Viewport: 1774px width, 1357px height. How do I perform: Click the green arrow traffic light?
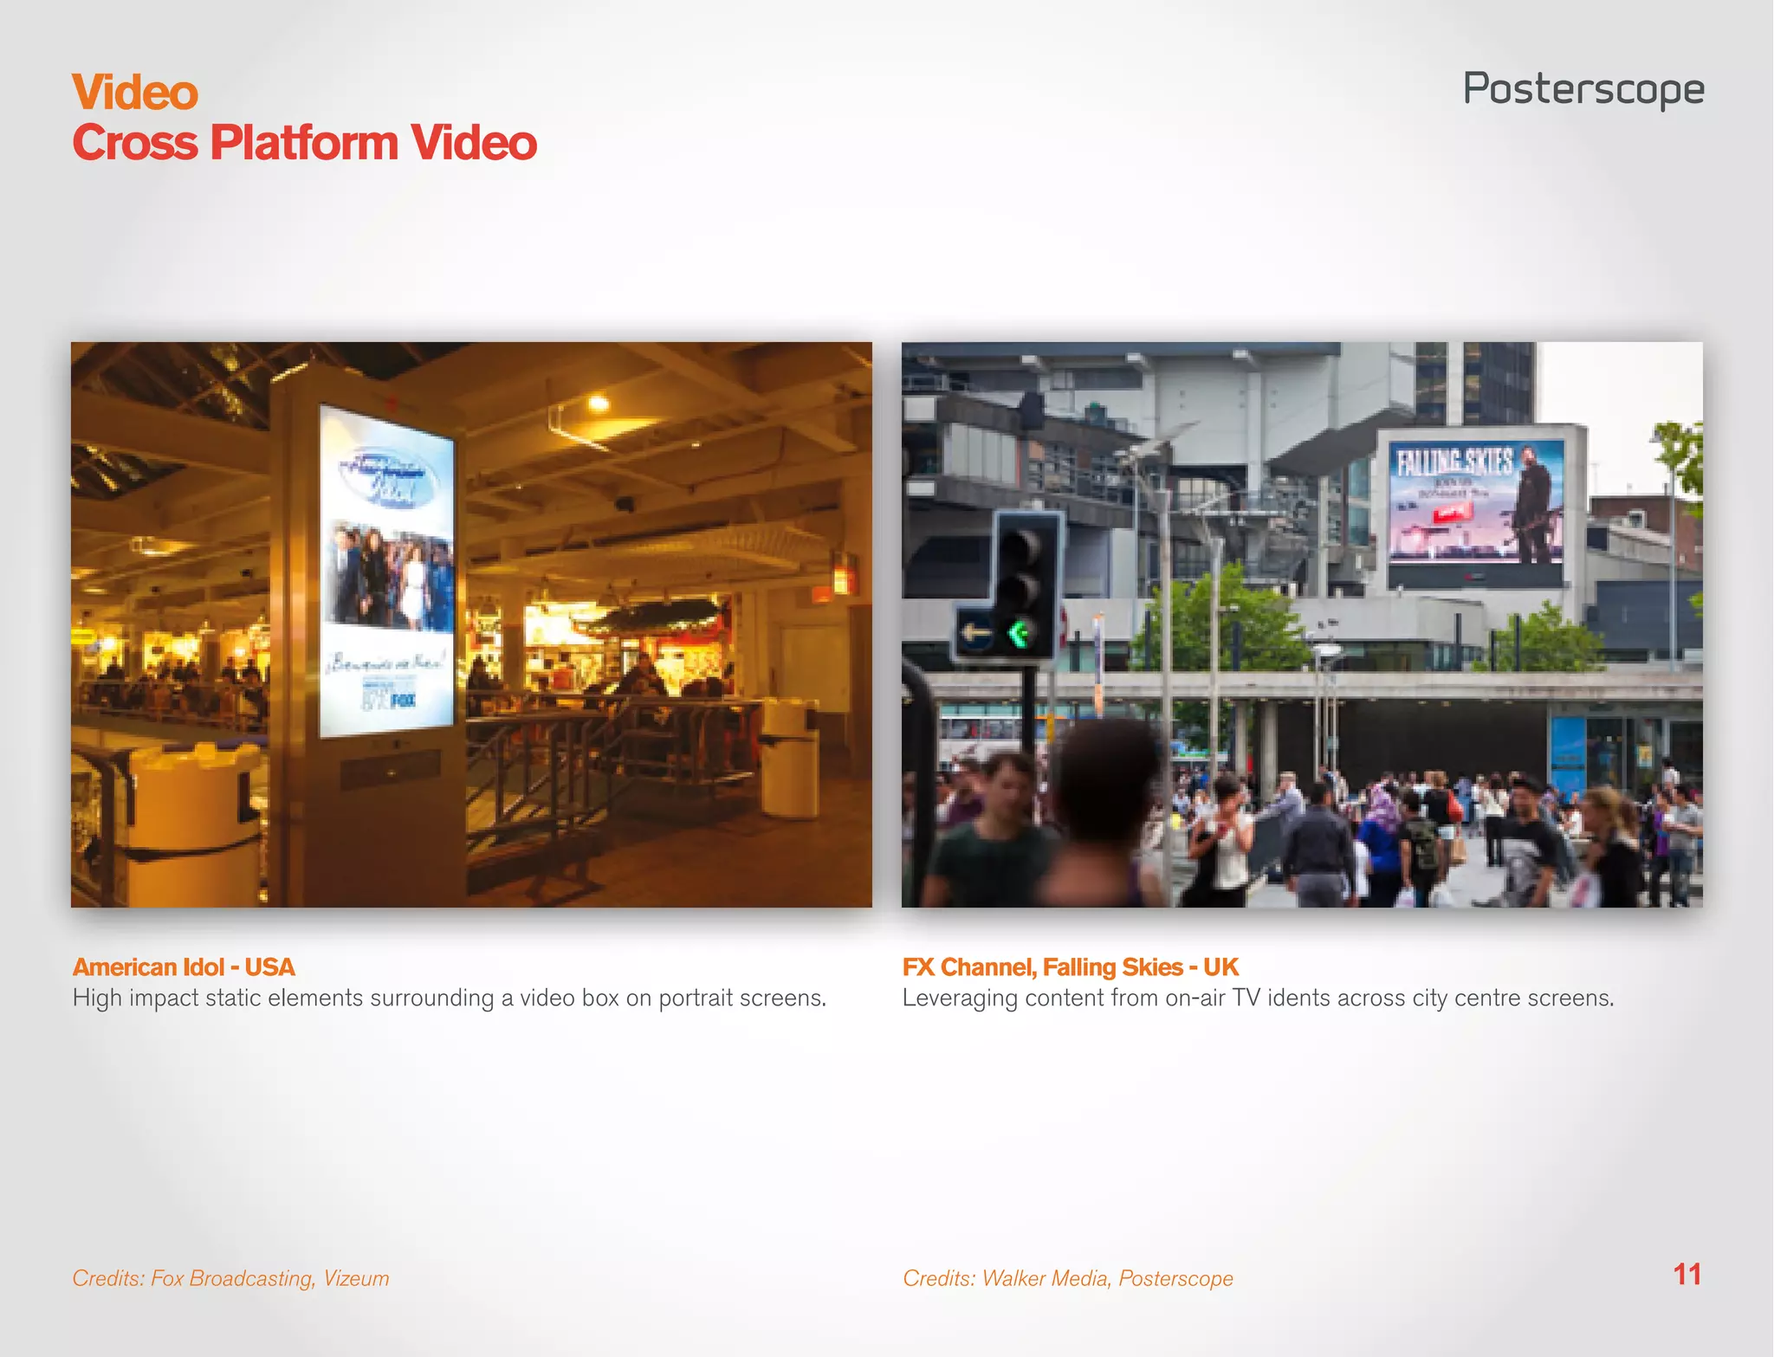[x=1020, y=634]
